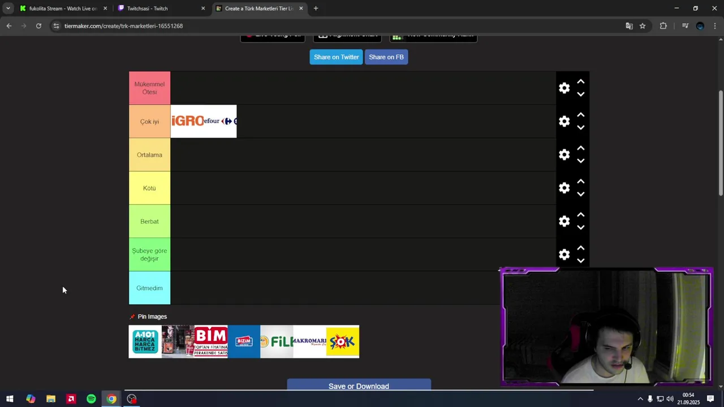Select the BIM market logo image

[211, 341]
